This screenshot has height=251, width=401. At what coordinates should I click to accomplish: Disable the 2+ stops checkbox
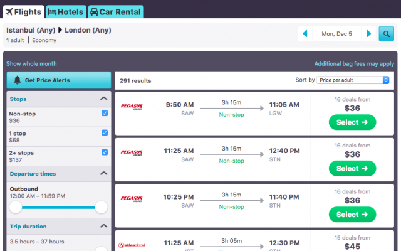(105, 152)
